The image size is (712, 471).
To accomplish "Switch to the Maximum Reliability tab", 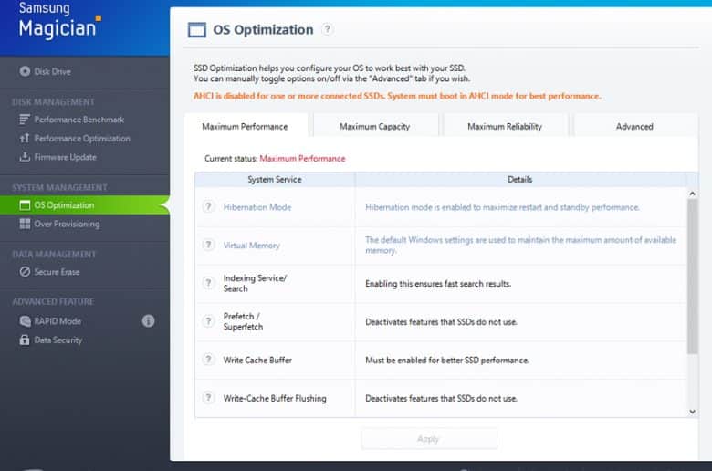I will tap(505, 126).
